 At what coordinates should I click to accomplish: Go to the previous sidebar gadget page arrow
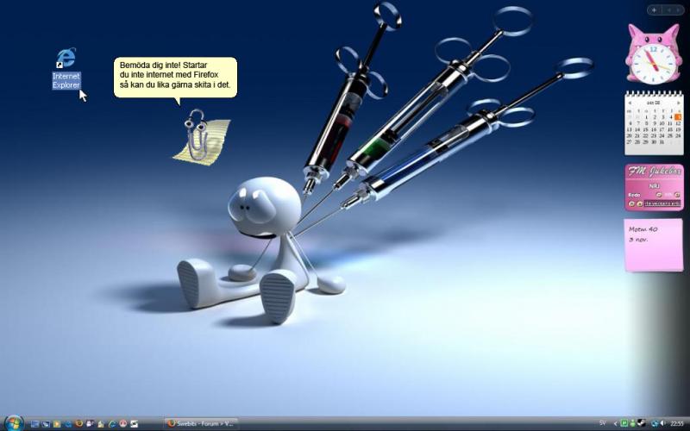pos(668,9)
